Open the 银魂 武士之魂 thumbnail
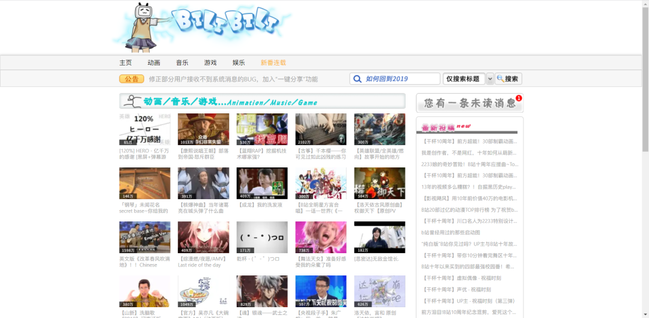Screen dimensions: 649x318 [262, 291]
